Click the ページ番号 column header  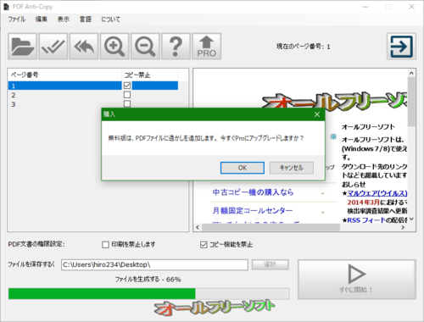pos(64,75)
